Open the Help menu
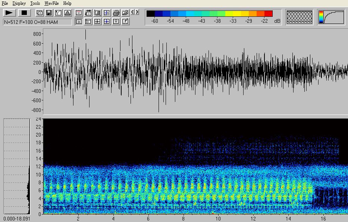 point(67,3)
